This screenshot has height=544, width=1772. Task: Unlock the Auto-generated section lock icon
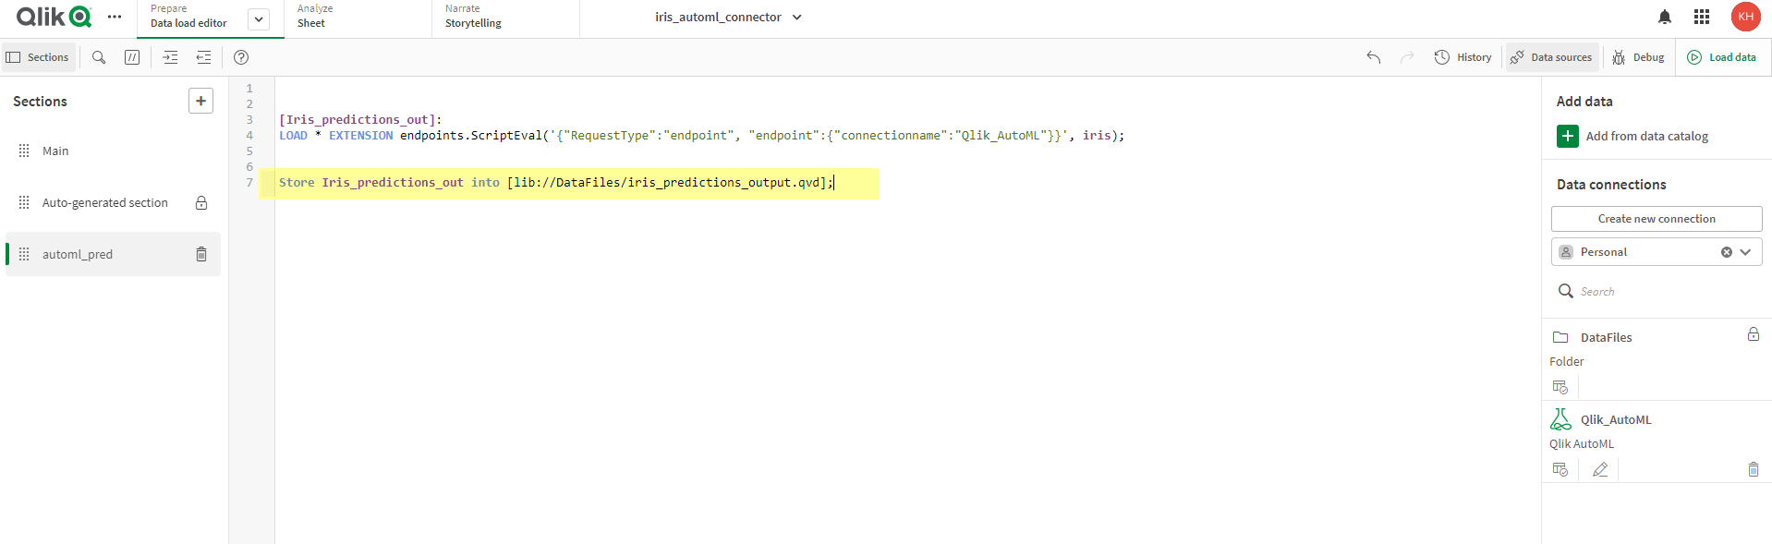pos(201,202)
